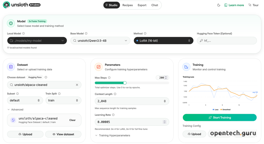
Task: Open the Export tab
Action: 142,5
